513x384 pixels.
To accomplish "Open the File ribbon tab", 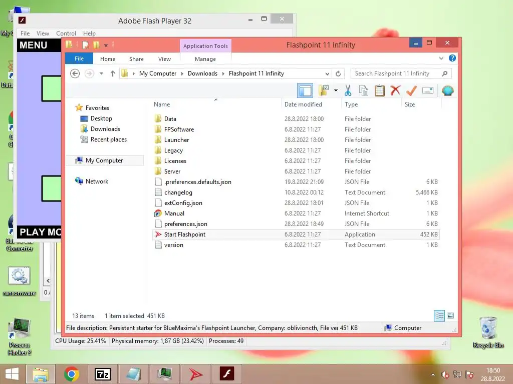I will pyautogui.click(x=79, y=58).
